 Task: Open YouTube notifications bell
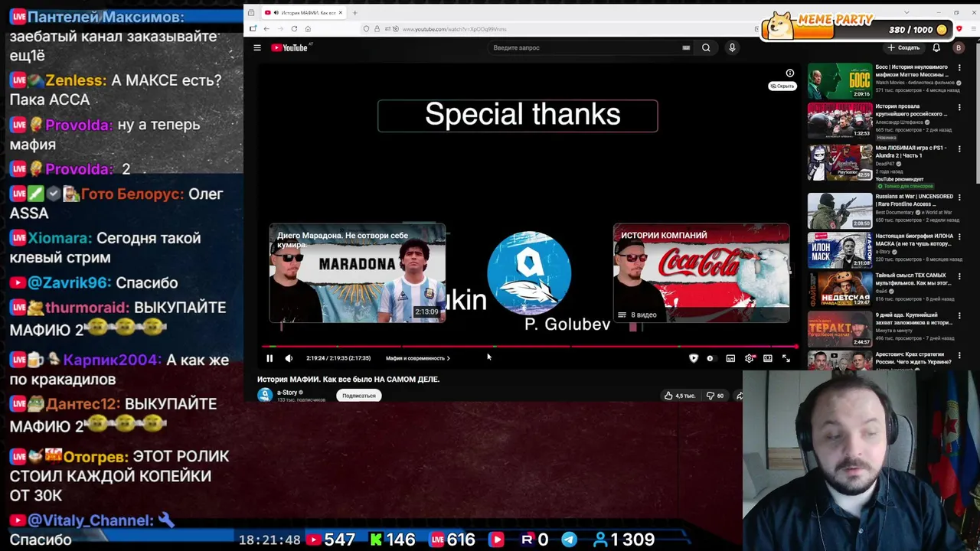tap(936, 47)
